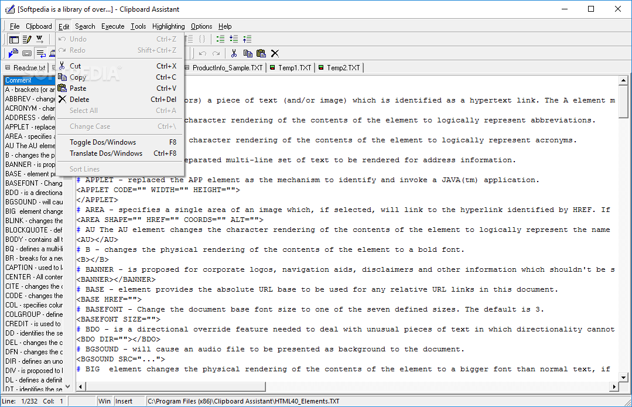Click the list icon with up arrow

click(247, 39)
